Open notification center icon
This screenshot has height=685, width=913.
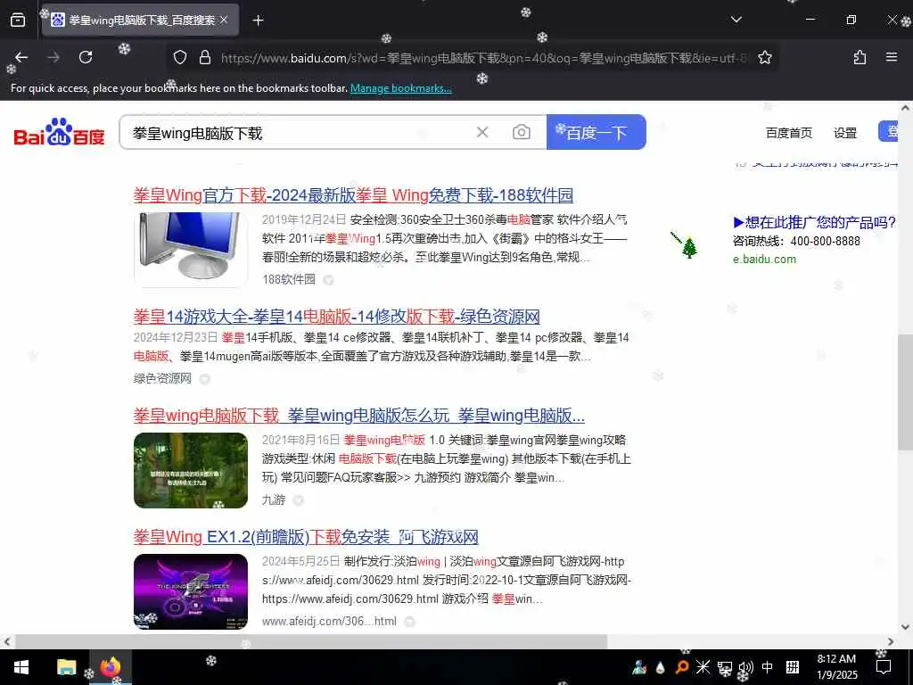coord(884,667)
